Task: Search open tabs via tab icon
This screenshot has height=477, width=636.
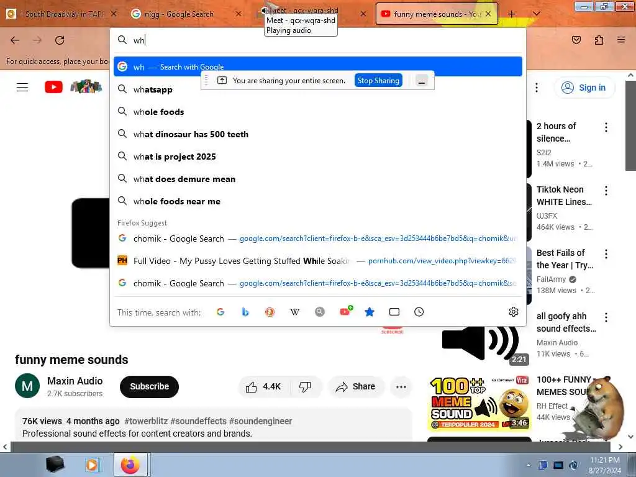Action: (394, 312)
